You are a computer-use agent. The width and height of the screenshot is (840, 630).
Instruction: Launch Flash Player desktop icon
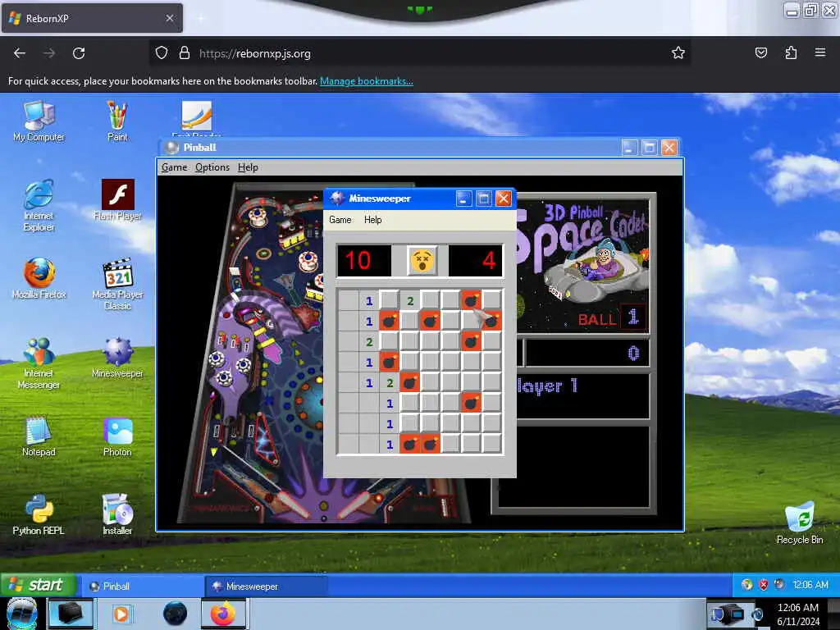click(x=117, y=200)
